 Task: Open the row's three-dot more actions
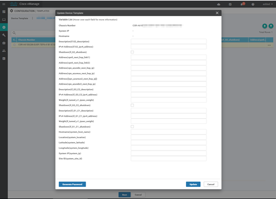269,45
